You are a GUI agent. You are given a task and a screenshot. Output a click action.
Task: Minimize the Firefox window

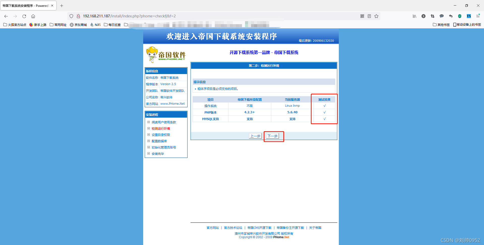click(x=455, y=6)
